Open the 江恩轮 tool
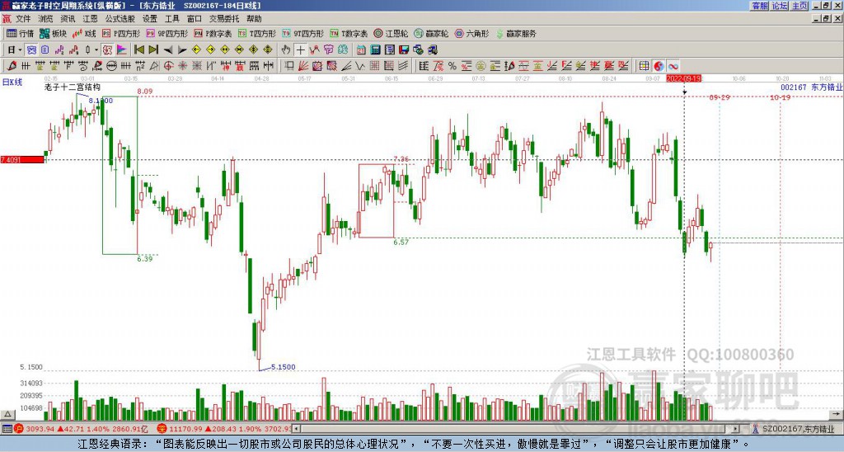 tap(391, 33)
